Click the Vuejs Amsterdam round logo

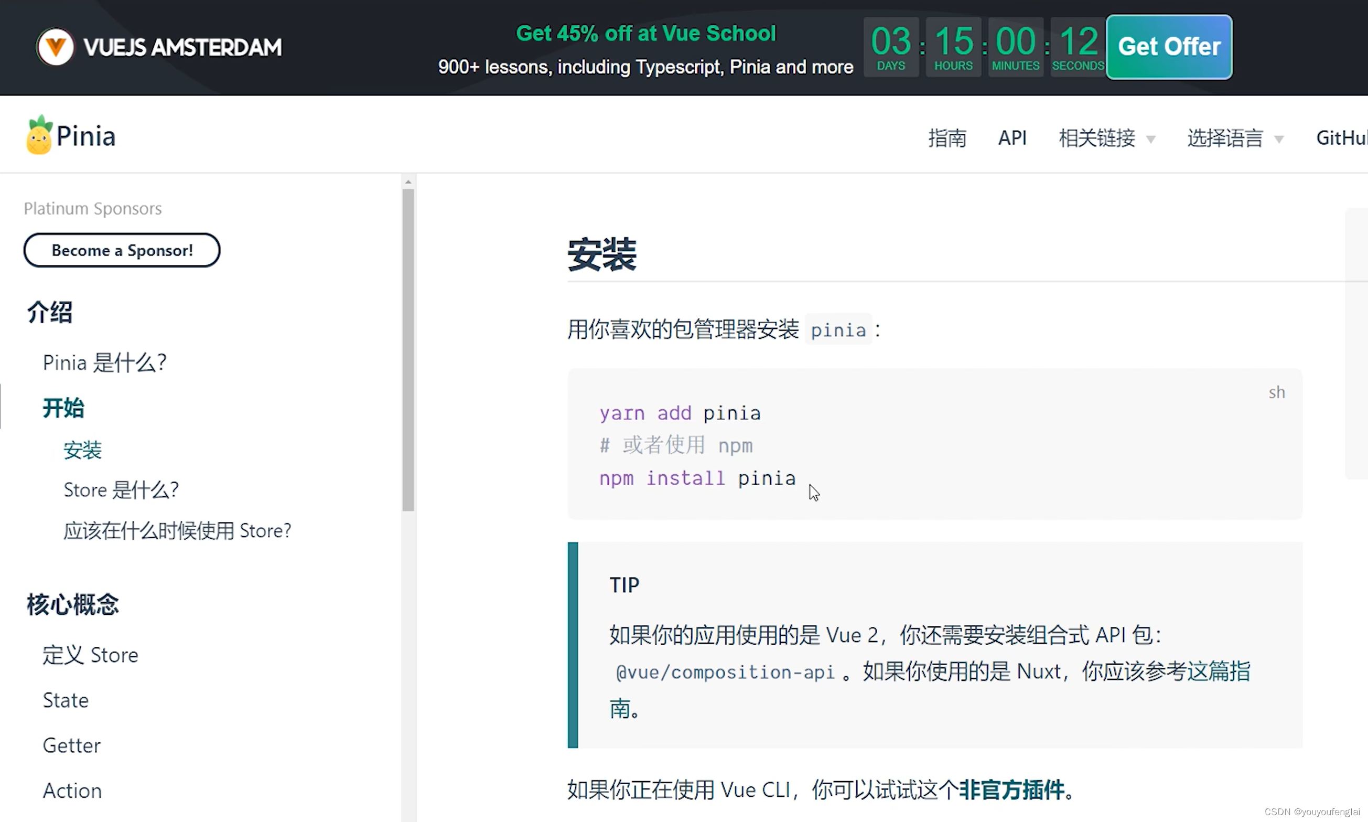point(56,47)
